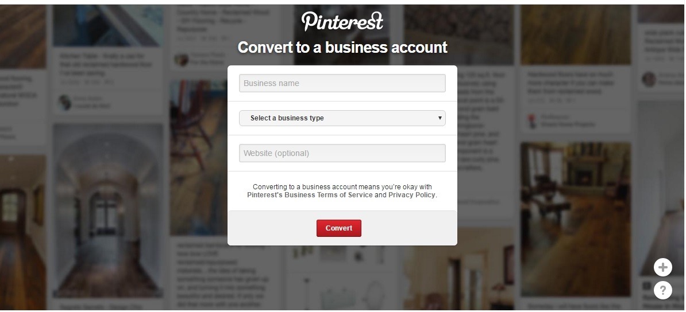
Task: Open Pinterest's Business Terms of Service link
Action: tap(310, 195)
